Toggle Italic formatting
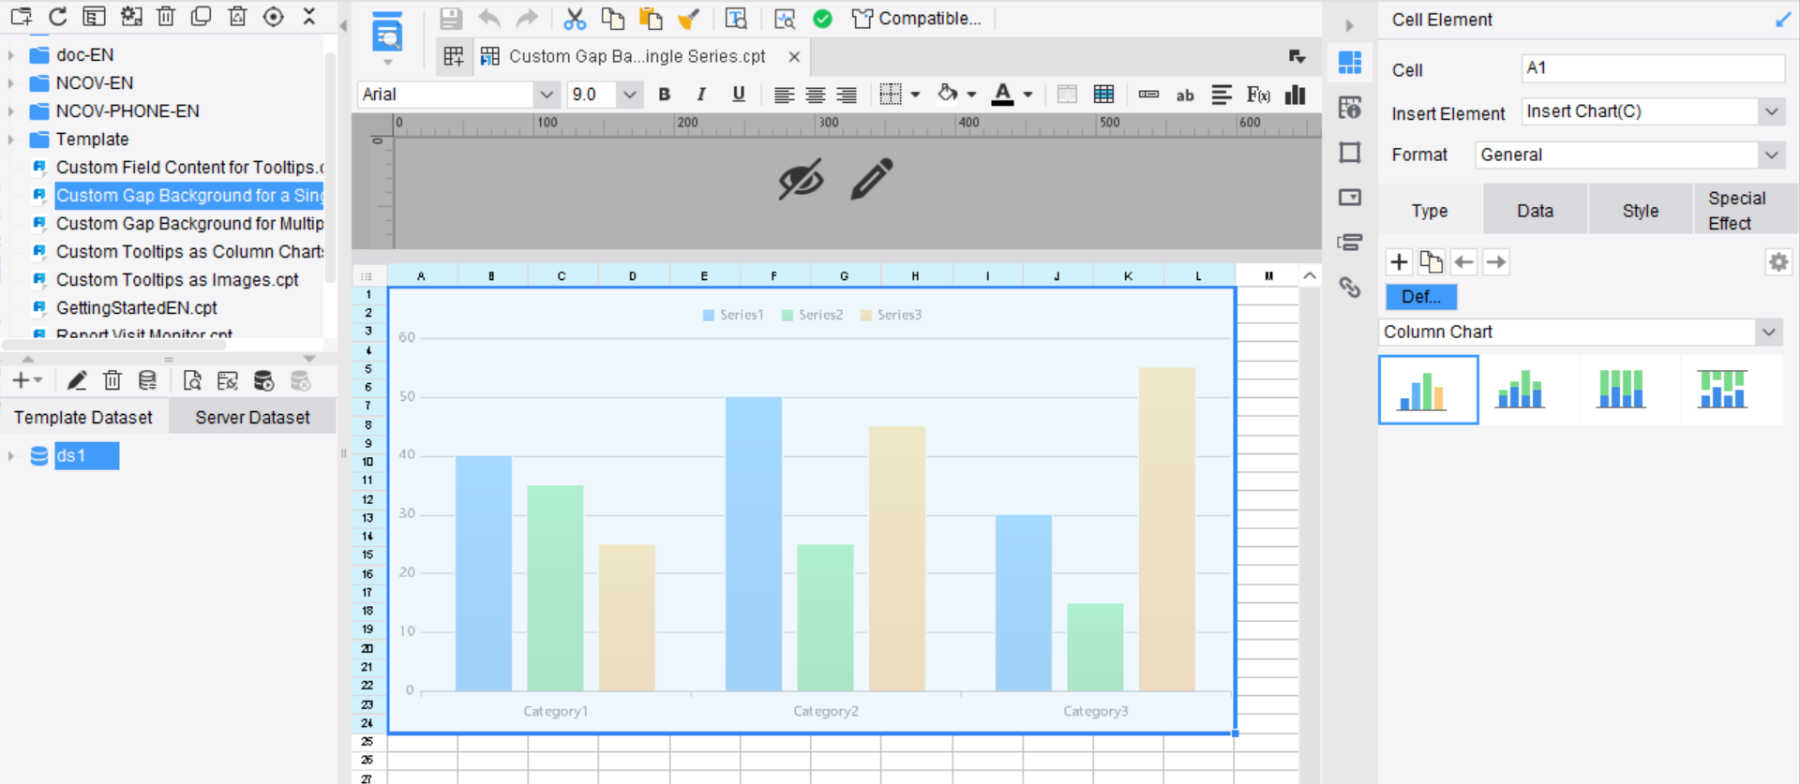Viewport: 1800px width, 784px height. point(701,95)
